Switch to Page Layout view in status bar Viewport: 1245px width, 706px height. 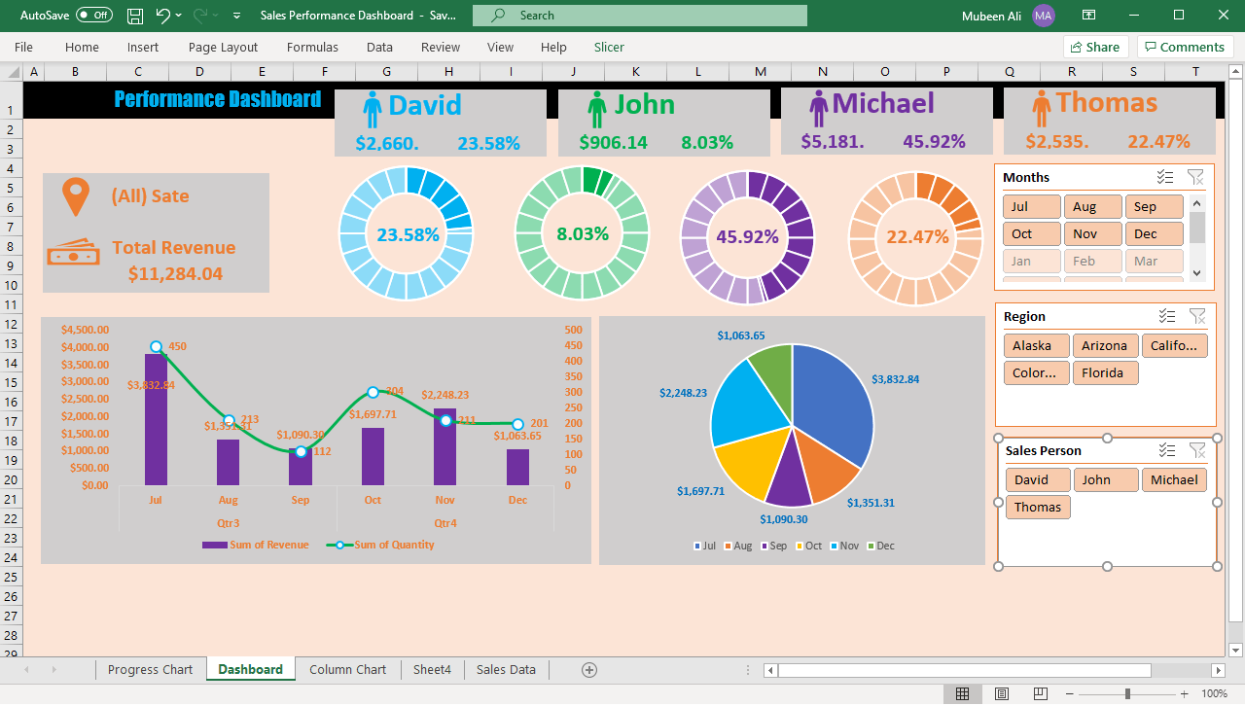click(x=1001, y=692)
